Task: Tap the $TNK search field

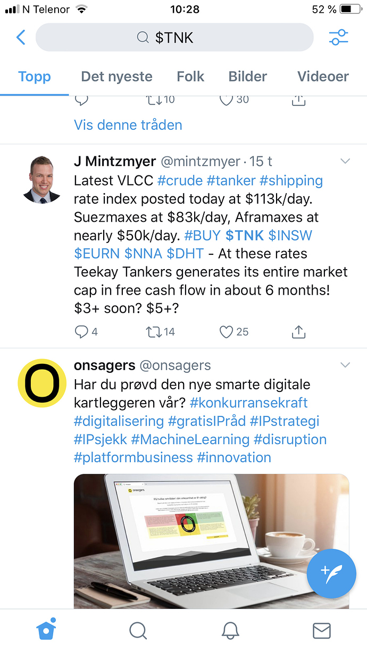Action: [x=174, y=37]
